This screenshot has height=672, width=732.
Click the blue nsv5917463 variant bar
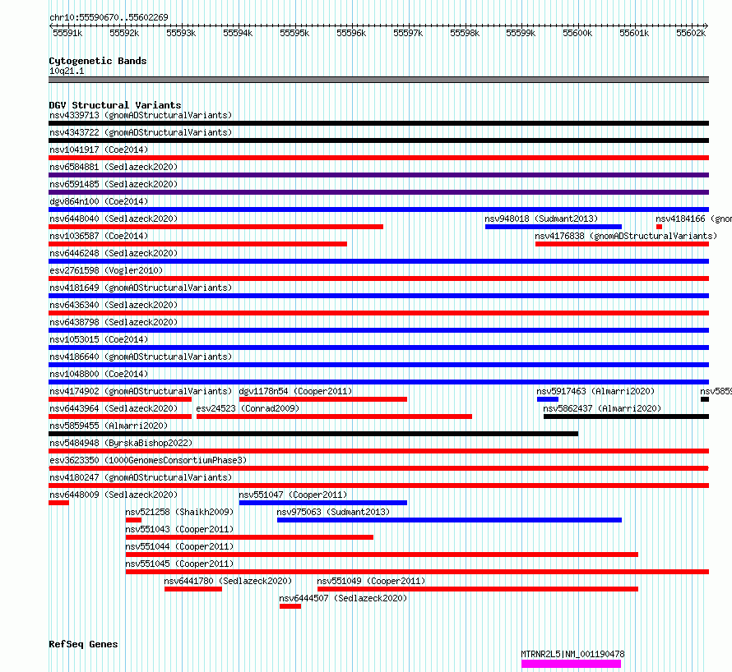[x=548, y=399]
